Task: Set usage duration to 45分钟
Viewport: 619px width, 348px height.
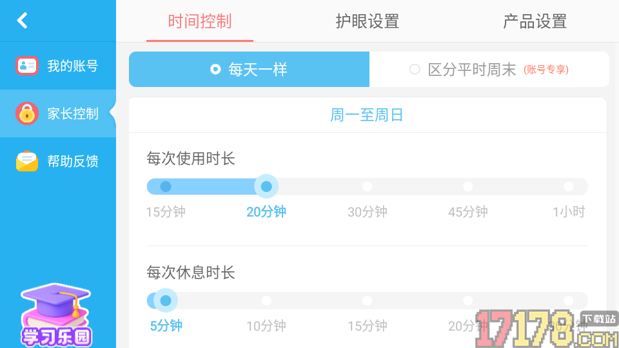Action: (467, 187)
